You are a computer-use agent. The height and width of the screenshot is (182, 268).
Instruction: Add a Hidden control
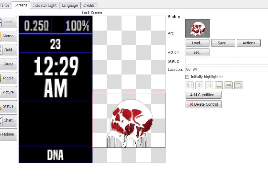8,134
